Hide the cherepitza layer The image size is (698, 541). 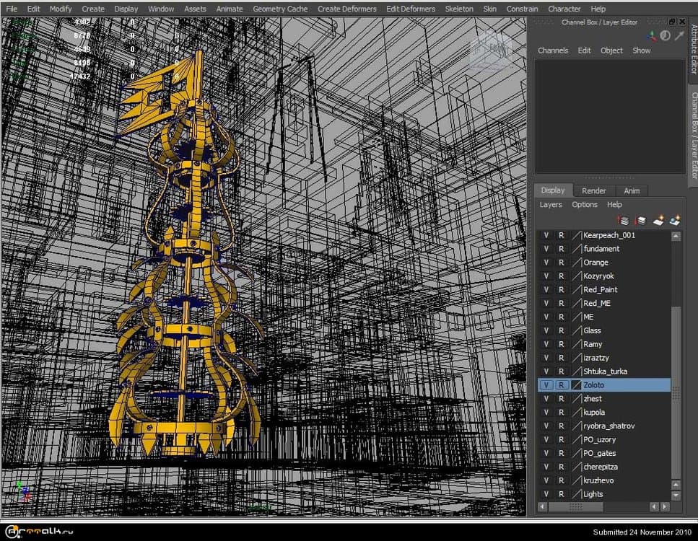pos(546,467)
